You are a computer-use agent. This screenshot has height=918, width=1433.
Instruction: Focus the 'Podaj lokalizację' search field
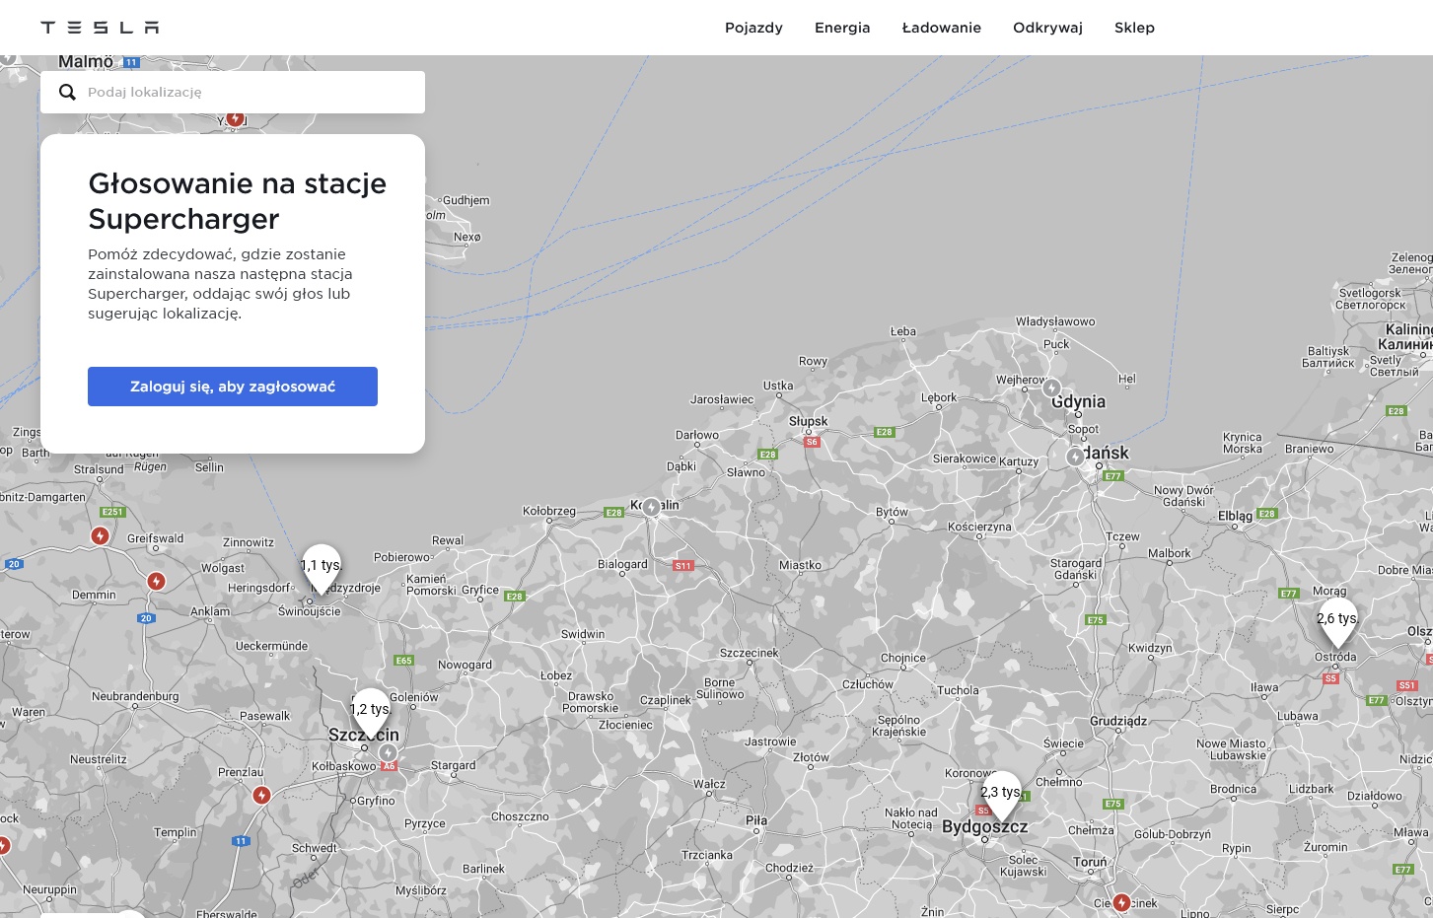233,92
